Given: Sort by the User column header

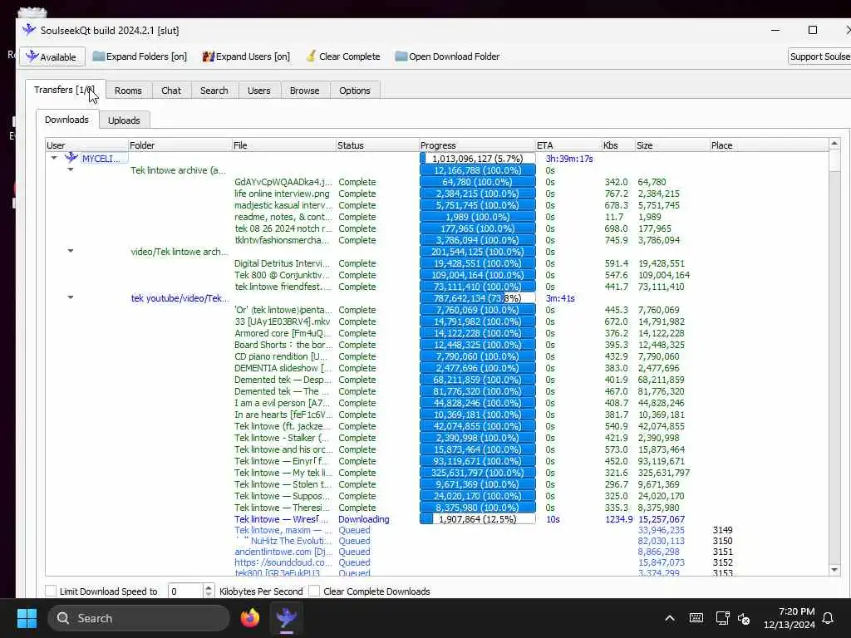Looking at the screenshot, I should [86, 145].
